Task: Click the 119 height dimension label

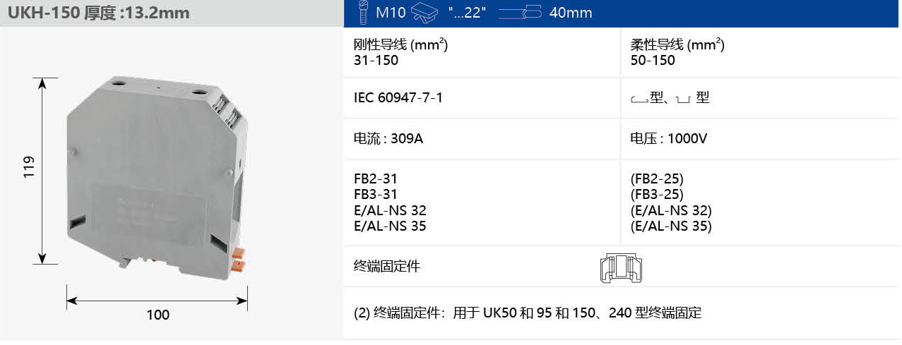Action: pos(28,167)
